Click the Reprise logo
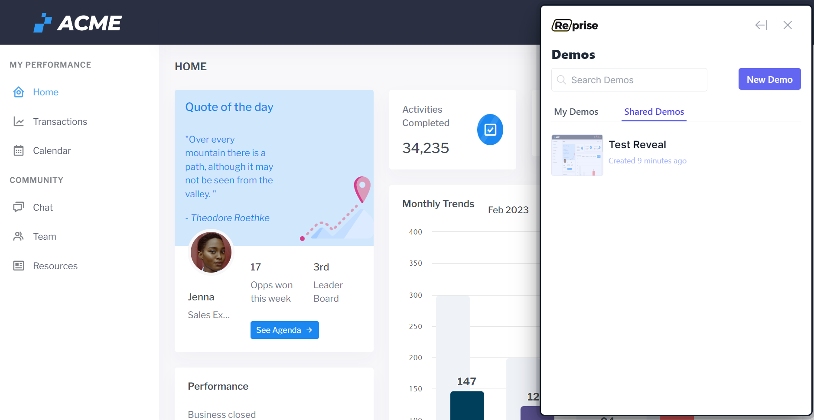The width and height of the screenshot is (814, 420). click(x=575, y=26)
